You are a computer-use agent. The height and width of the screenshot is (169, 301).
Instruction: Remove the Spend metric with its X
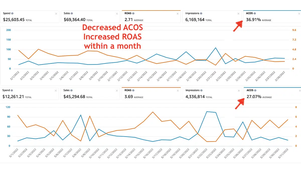coord(56,14)
